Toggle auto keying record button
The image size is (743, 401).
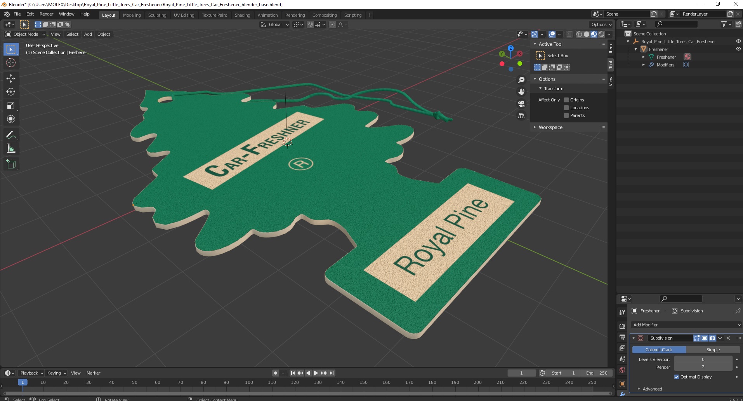coord(276,373)
